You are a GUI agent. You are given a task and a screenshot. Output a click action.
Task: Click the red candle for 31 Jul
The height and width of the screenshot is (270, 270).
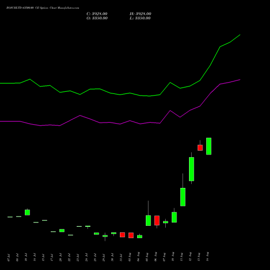123,235
